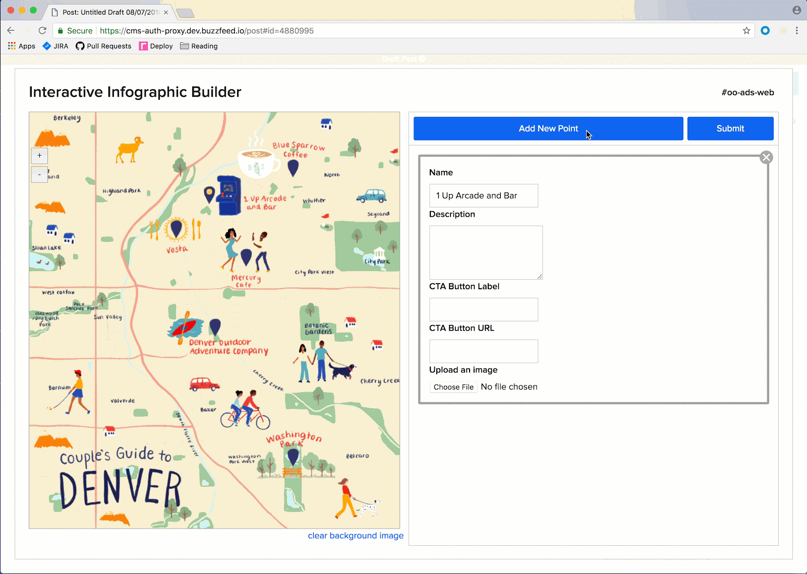Open the Reading bookmarks folder
The width and height of the screenshot is (807, 574).
click(x=199, y=46)
